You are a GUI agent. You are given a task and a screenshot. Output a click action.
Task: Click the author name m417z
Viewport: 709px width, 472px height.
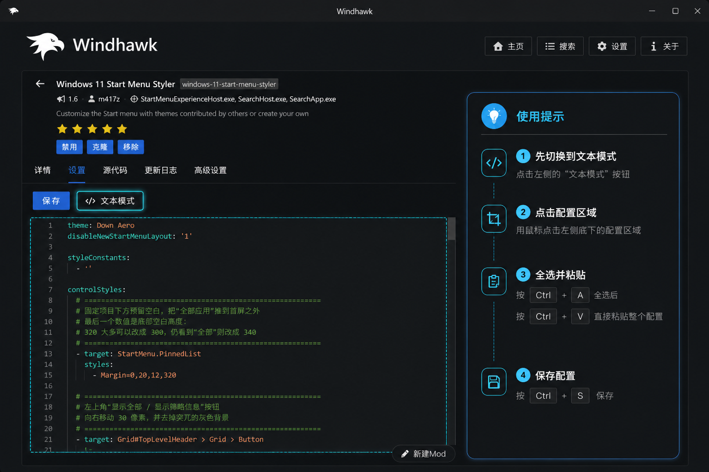[109, 99]
